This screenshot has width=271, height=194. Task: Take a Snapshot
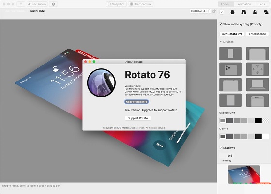pyautogui.click(x=116, y=4)
